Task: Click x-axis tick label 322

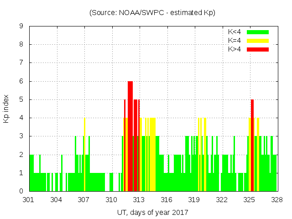Action: point(222,200)
